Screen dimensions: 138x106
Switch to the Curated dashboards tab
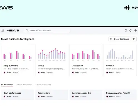coord(24,85)
